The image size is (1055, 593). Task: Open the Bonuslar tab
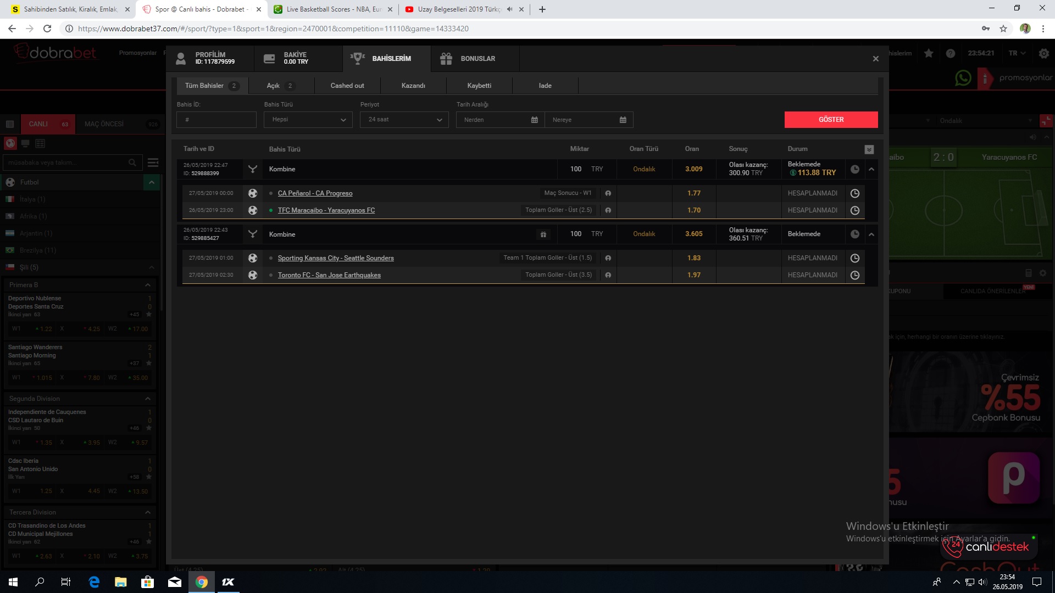pos(475,58)
